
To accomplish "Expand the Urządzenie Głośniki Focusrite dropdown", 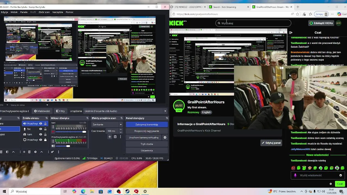I will [165, 111].
